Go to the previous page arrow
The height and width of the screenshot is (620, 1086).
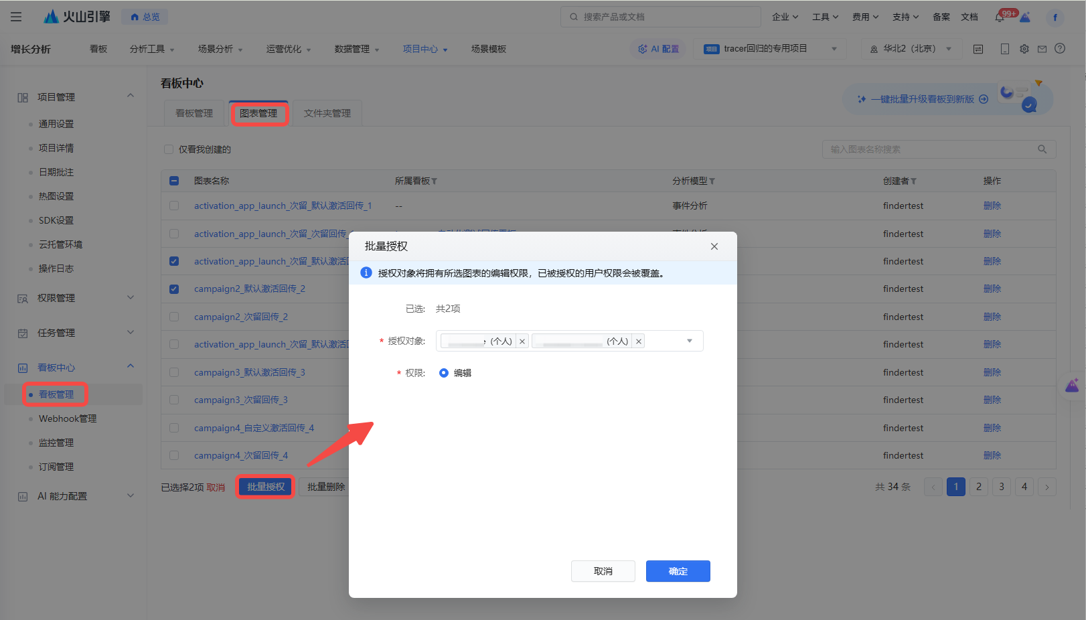pyautogui.click(x=933, y=487)
